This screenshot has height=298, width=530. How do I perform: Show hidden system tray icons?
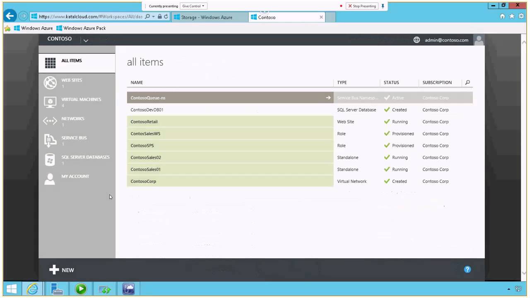(509, 289)
